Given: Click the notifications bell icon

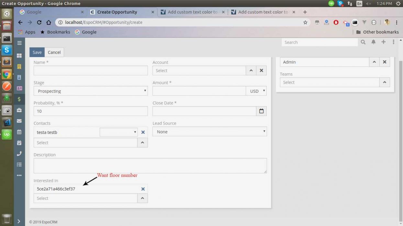Looking at the screenshot, I should (373, 42).
